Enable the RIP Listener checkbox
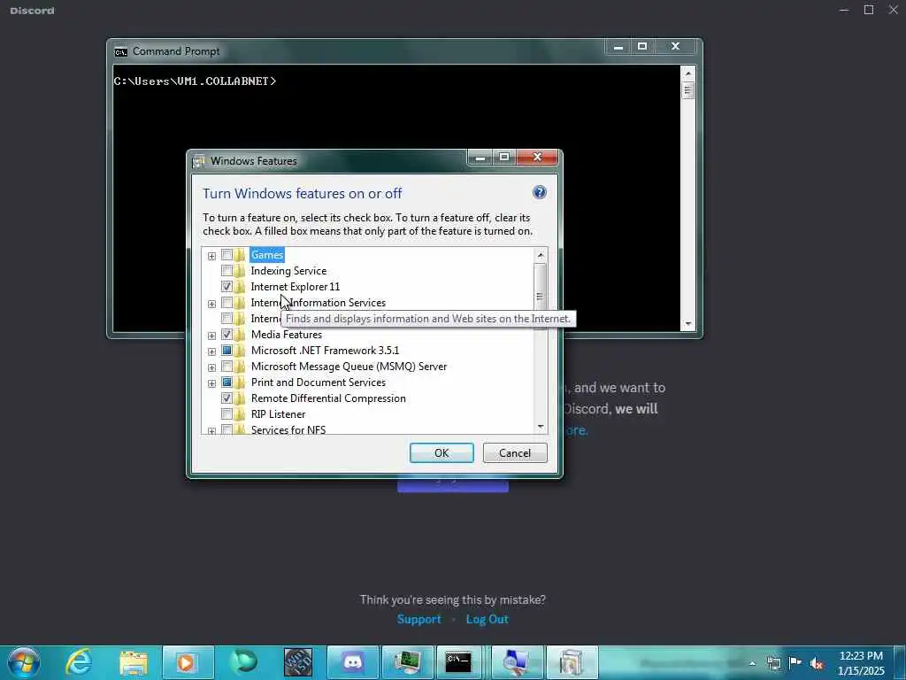Image resolution: width=906 pixels, height=680 pixels. pos(226,414)
